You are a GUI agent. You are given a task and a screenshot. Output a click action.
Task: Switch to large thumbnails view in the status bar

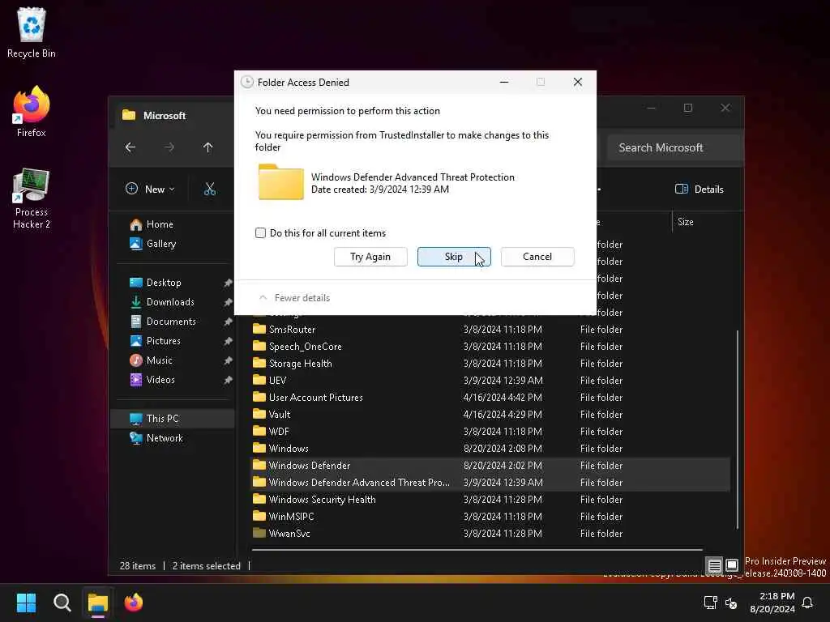tap(732, 565)
